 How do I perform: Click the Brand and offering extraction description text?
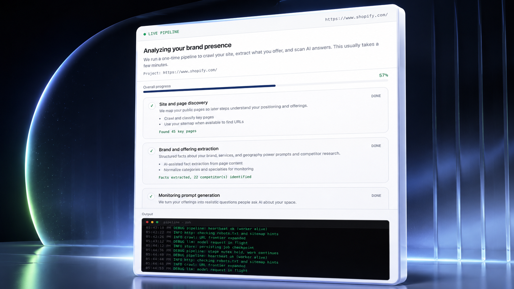(x=249, y=155)
